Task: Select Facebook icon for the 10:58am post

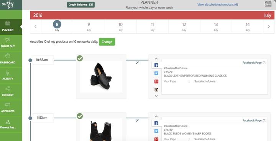Action: click(x=156, y=65)
